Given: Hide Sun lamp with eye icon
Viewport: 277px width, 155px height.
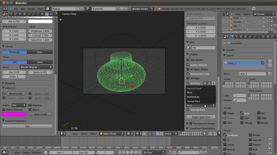Looking at the screenshot, I should 264,26.
